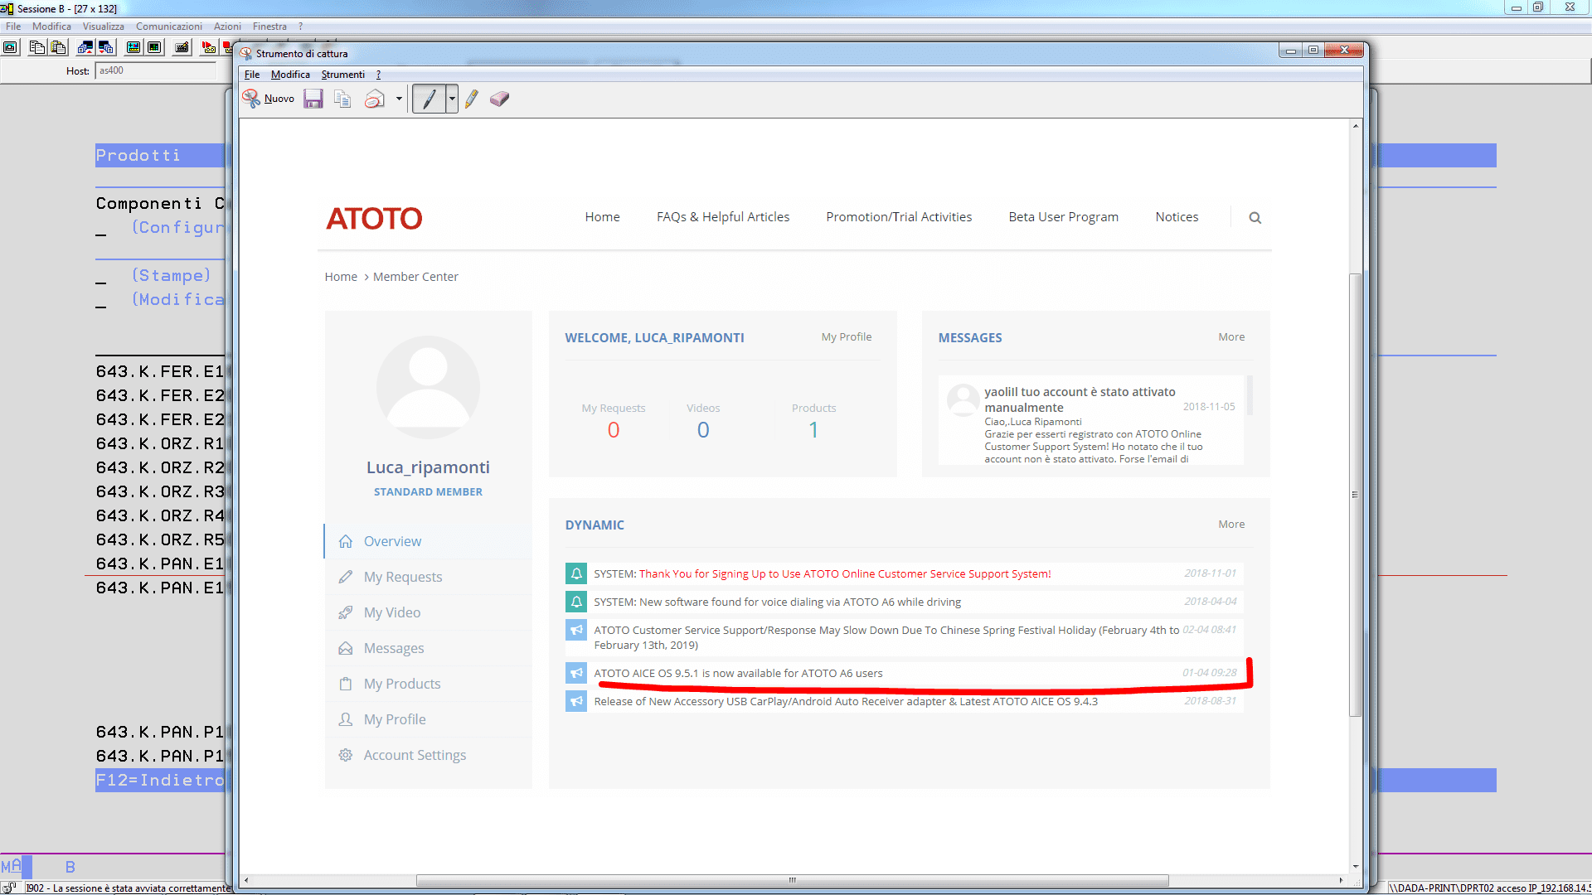Viewport: 1592px width, 895px height.
Task: Click the keyboard remap icon in Sessione B toolbar
Action: [x=182, y=47]
